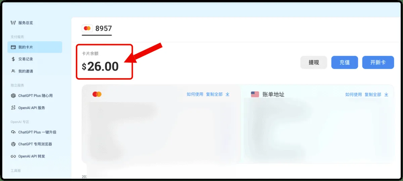
Task: Click the download arrow in the 账单地址 panel
Action: point(386,95)
